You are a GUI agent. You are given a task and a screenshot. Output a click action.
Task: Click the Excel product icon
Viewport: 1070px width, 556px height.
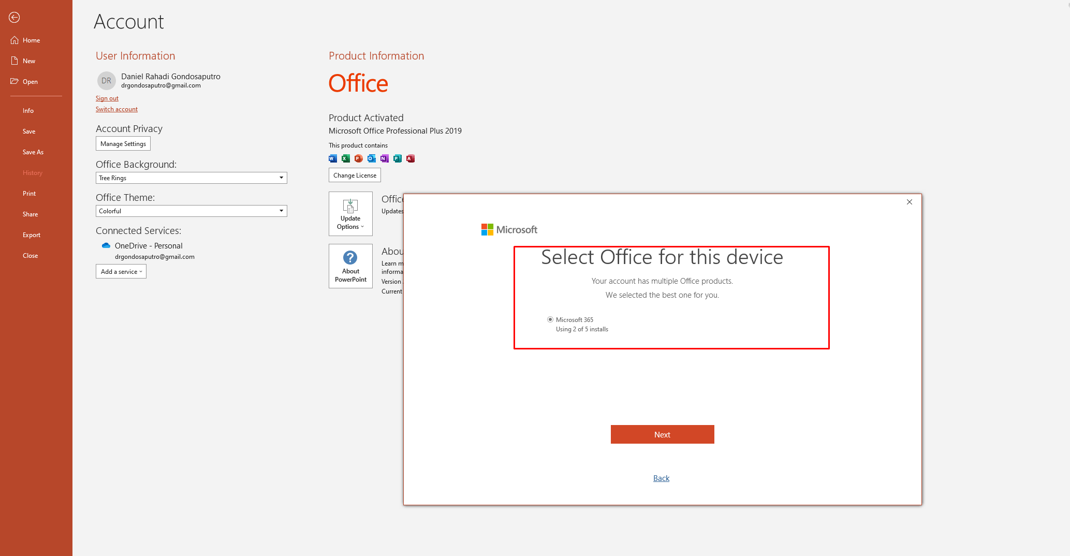346,158
